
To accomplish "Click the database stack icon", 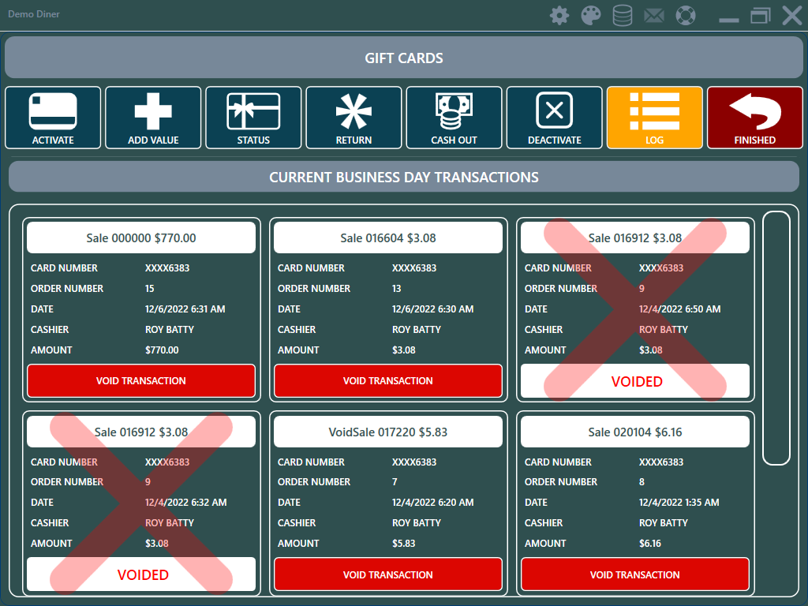I will click(x=623, y=15).
